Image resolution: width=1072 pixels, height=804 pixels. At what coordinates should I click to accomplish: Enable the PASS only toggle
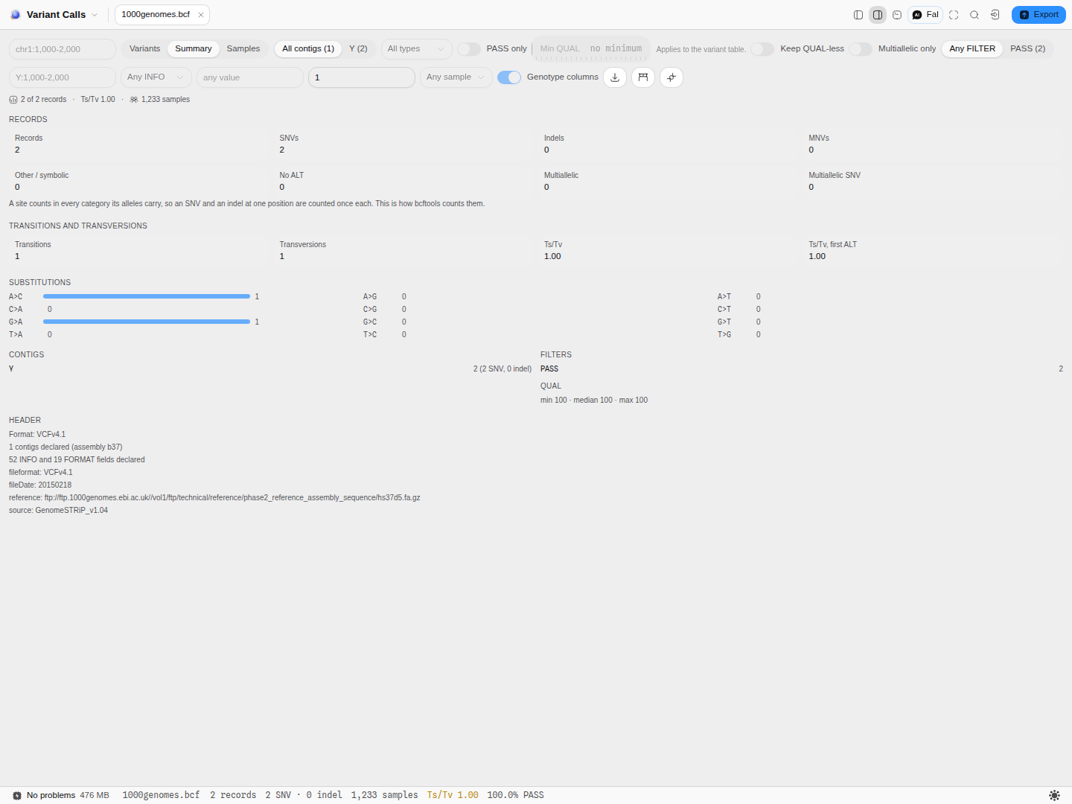coord(469,49)
